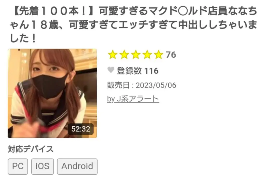Click the first yellow rating star
The width and height of the screenshot is (266, 177).
(113, 55)
